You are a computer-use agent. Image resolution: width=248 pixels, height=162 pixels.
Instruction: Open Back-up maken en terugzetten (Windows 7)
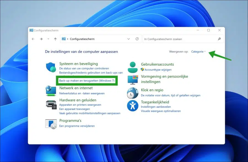point(87,80)
